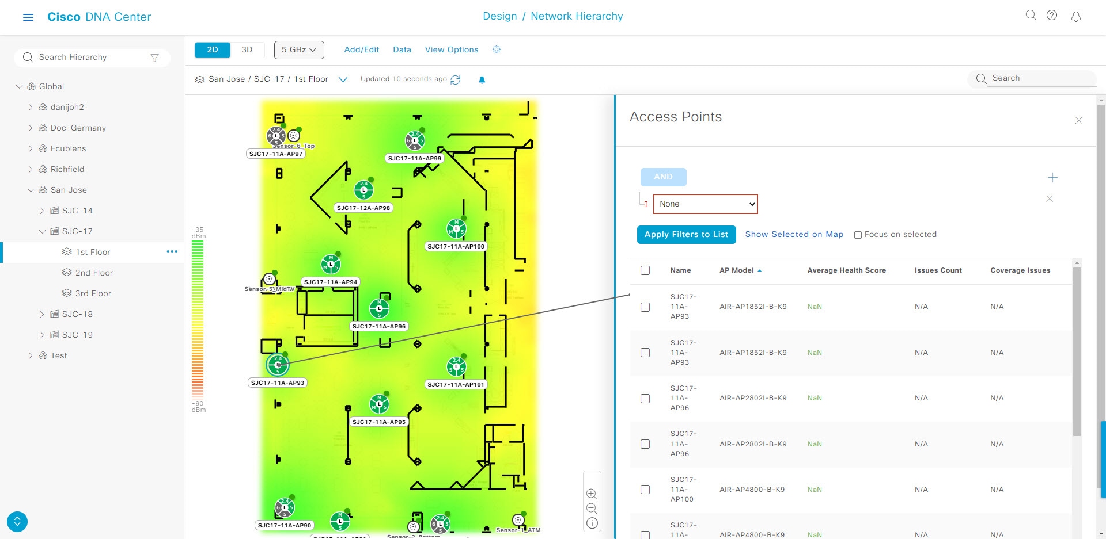Open options for 1st Floor ellipsis

coord(172,251)
